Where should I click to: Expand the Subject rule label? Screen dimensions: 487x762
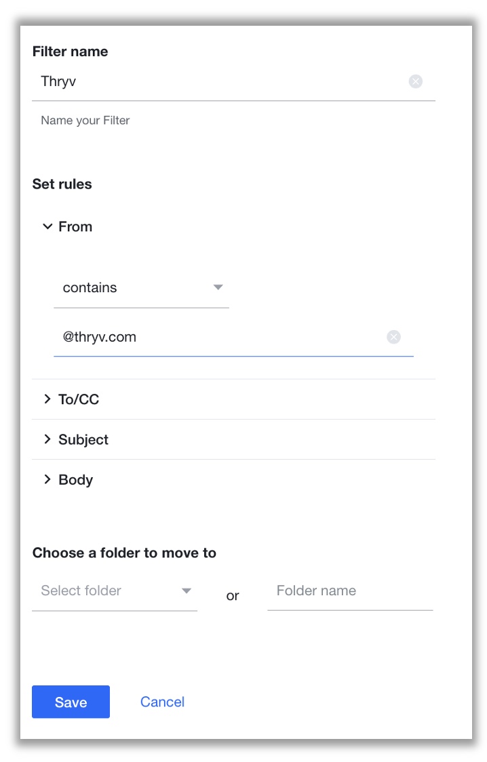coord(83,439)
